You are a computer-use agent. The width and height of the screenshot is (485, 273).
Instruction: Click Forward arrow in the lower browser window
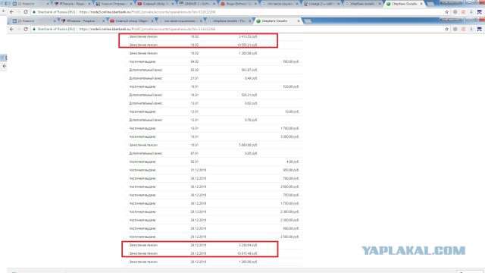[18, 29]
